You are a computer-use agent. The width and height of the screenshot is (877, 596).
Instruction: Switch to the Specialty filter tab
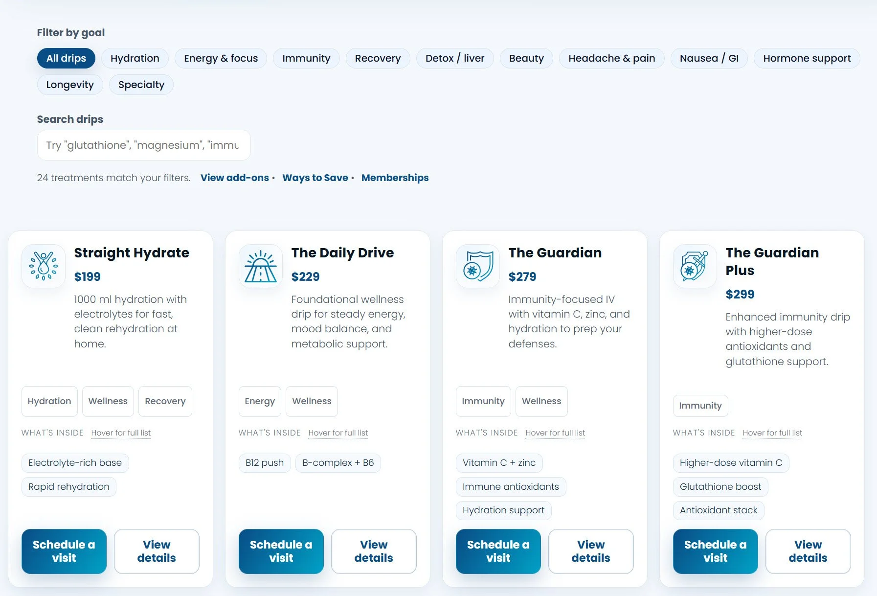coord(141,84)
